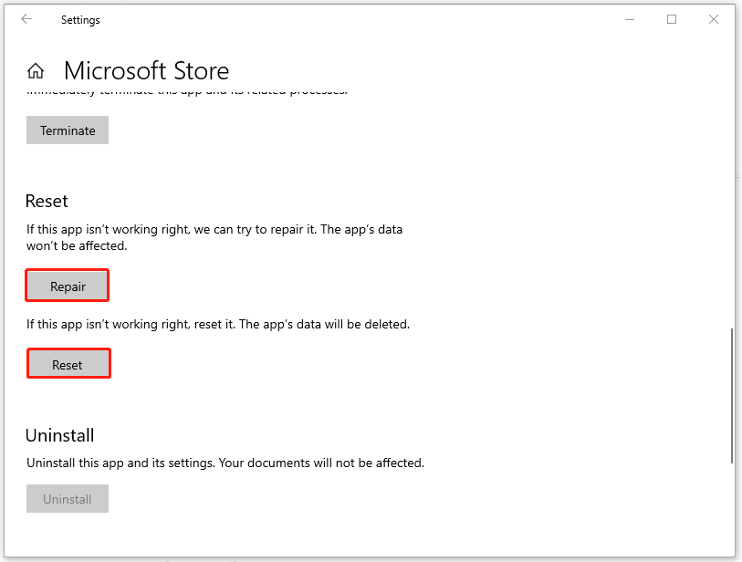Click the Settings title in the title bar
The image size is (742, 562).
pyautogui.click(x=82, y=19)
